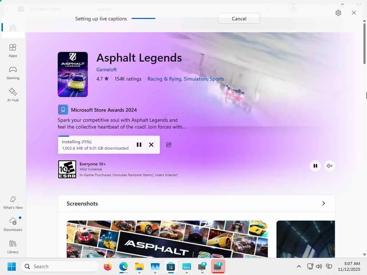Share the Asphalt Legends page
Viewport: 367px width, 275px height.
(x=169, y=145)
